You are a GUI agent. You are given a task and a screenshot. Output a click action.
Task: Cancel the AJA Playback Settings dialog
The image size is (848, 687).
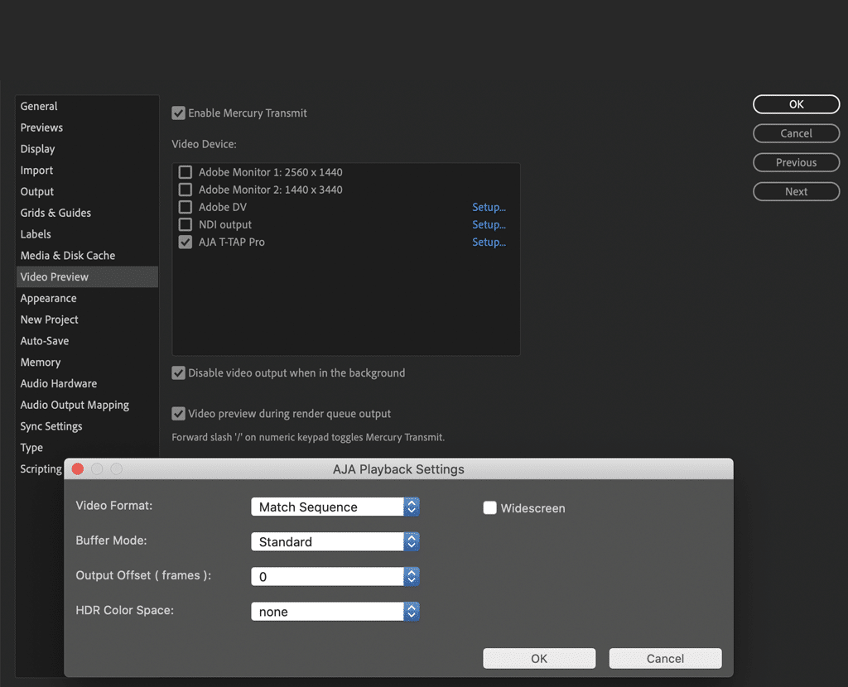[665, 659]
